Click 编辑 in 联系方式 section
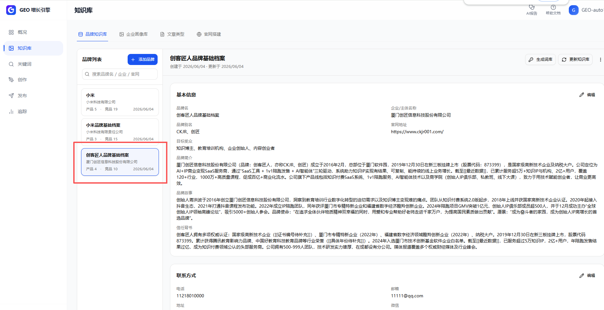Screen dimensions: 604x310 [587, 276]
